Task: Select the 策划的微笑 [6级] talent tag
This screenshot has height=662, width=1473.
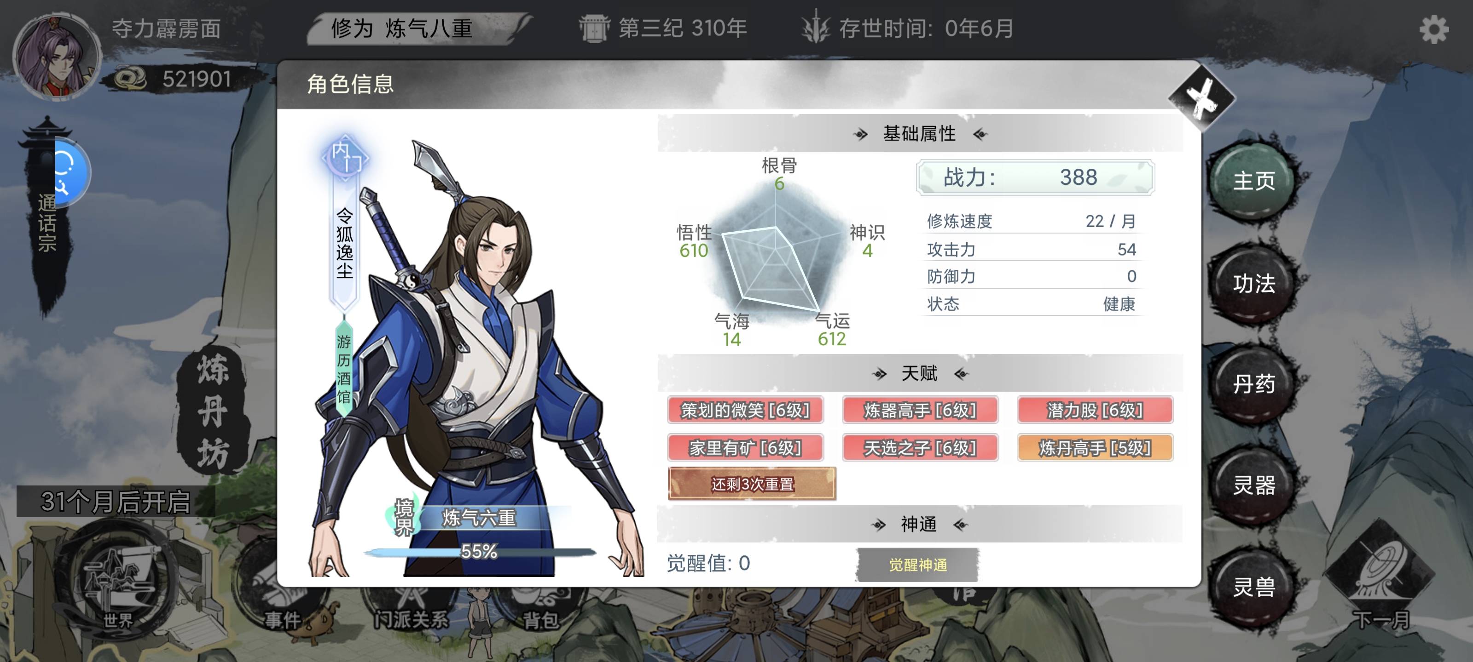Action: pos(745,410)
